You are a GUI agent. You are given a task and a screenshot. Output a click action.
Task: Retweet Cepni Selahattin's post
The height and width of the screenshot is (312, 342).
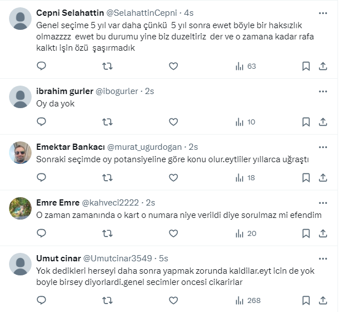(x=107, y=66)
